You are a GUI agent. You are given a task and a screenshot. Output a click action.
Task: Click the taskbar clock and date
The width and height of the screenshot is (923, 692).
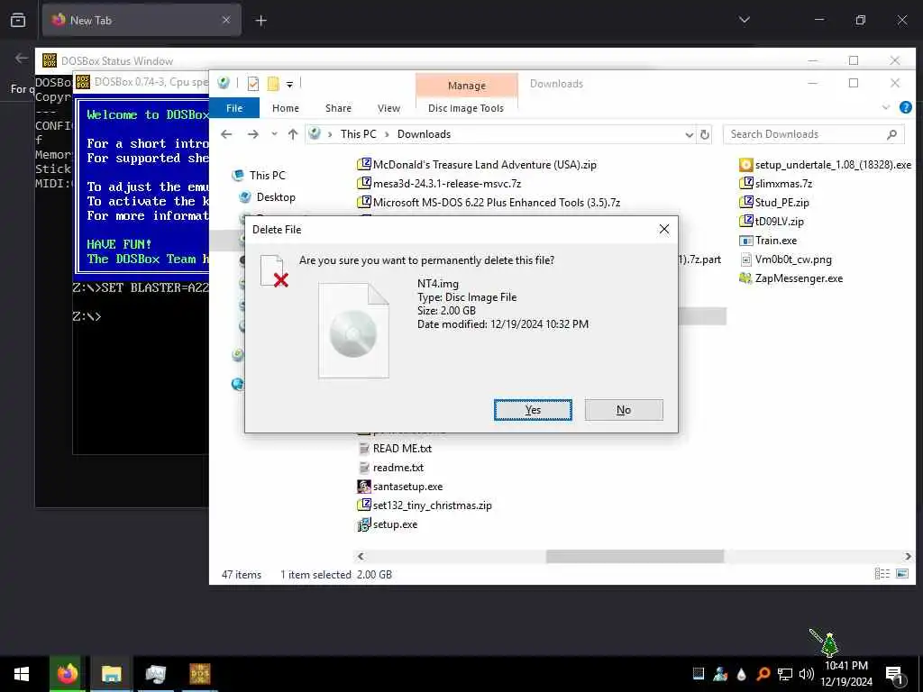[845, 674]
